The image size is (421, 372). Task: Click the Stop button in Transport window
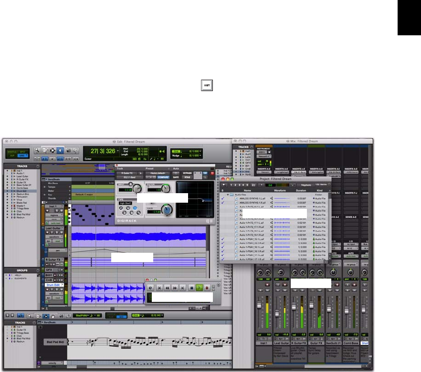192,288
